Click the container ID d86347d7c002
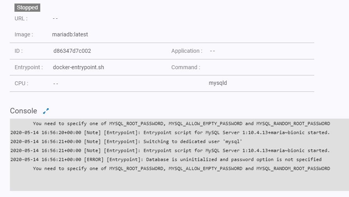Screen dimensions: 349x197 pyautogui.click(x=72, y=51)
